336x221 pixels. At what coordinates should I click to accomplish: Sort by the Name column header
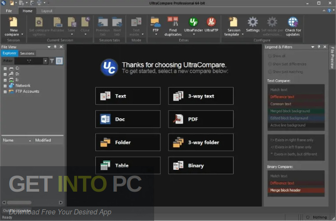pyautogui.click(x=17, y=140)
